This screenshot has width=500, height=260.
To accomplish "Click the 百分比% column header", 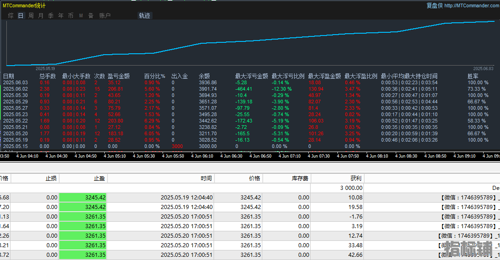I will pyautogui.click(x=155, y=76).
